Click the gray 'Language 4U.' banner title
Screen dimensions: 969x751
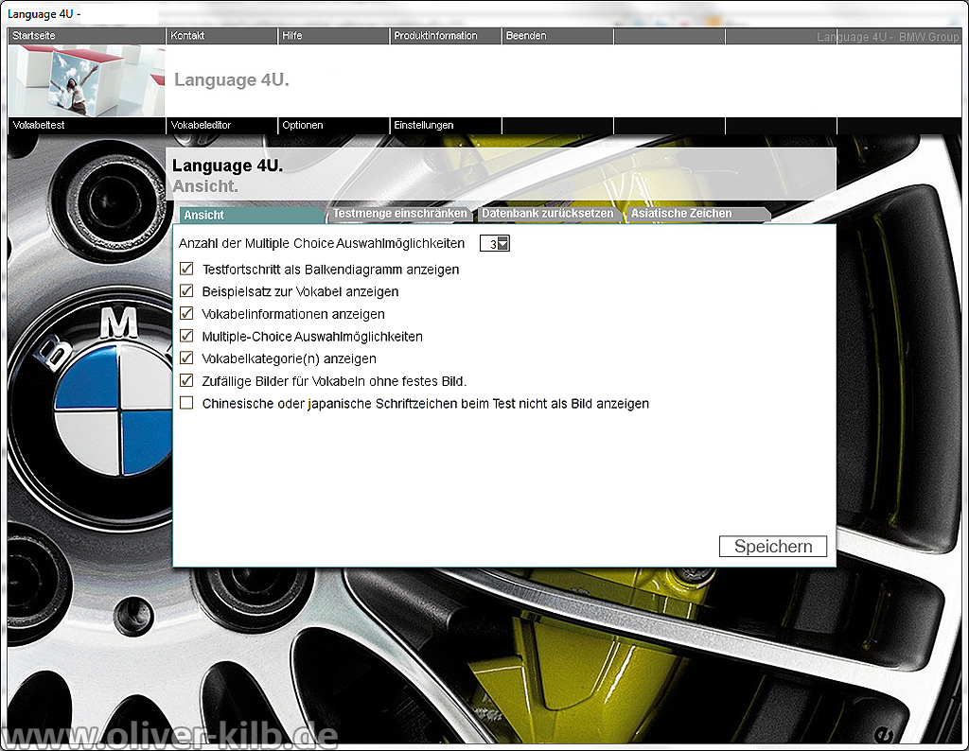[x=232, y=79]
